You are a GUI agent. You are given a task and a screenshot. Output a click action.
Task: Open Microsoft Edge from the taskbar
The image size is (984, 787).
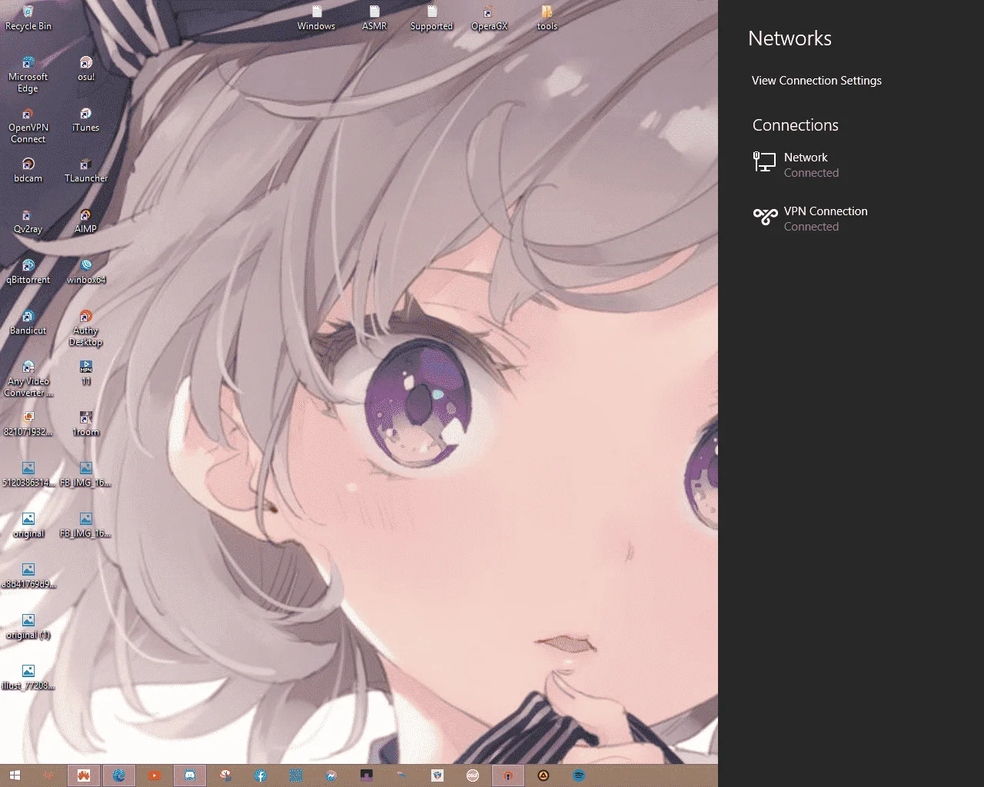[x=119, y=775]
